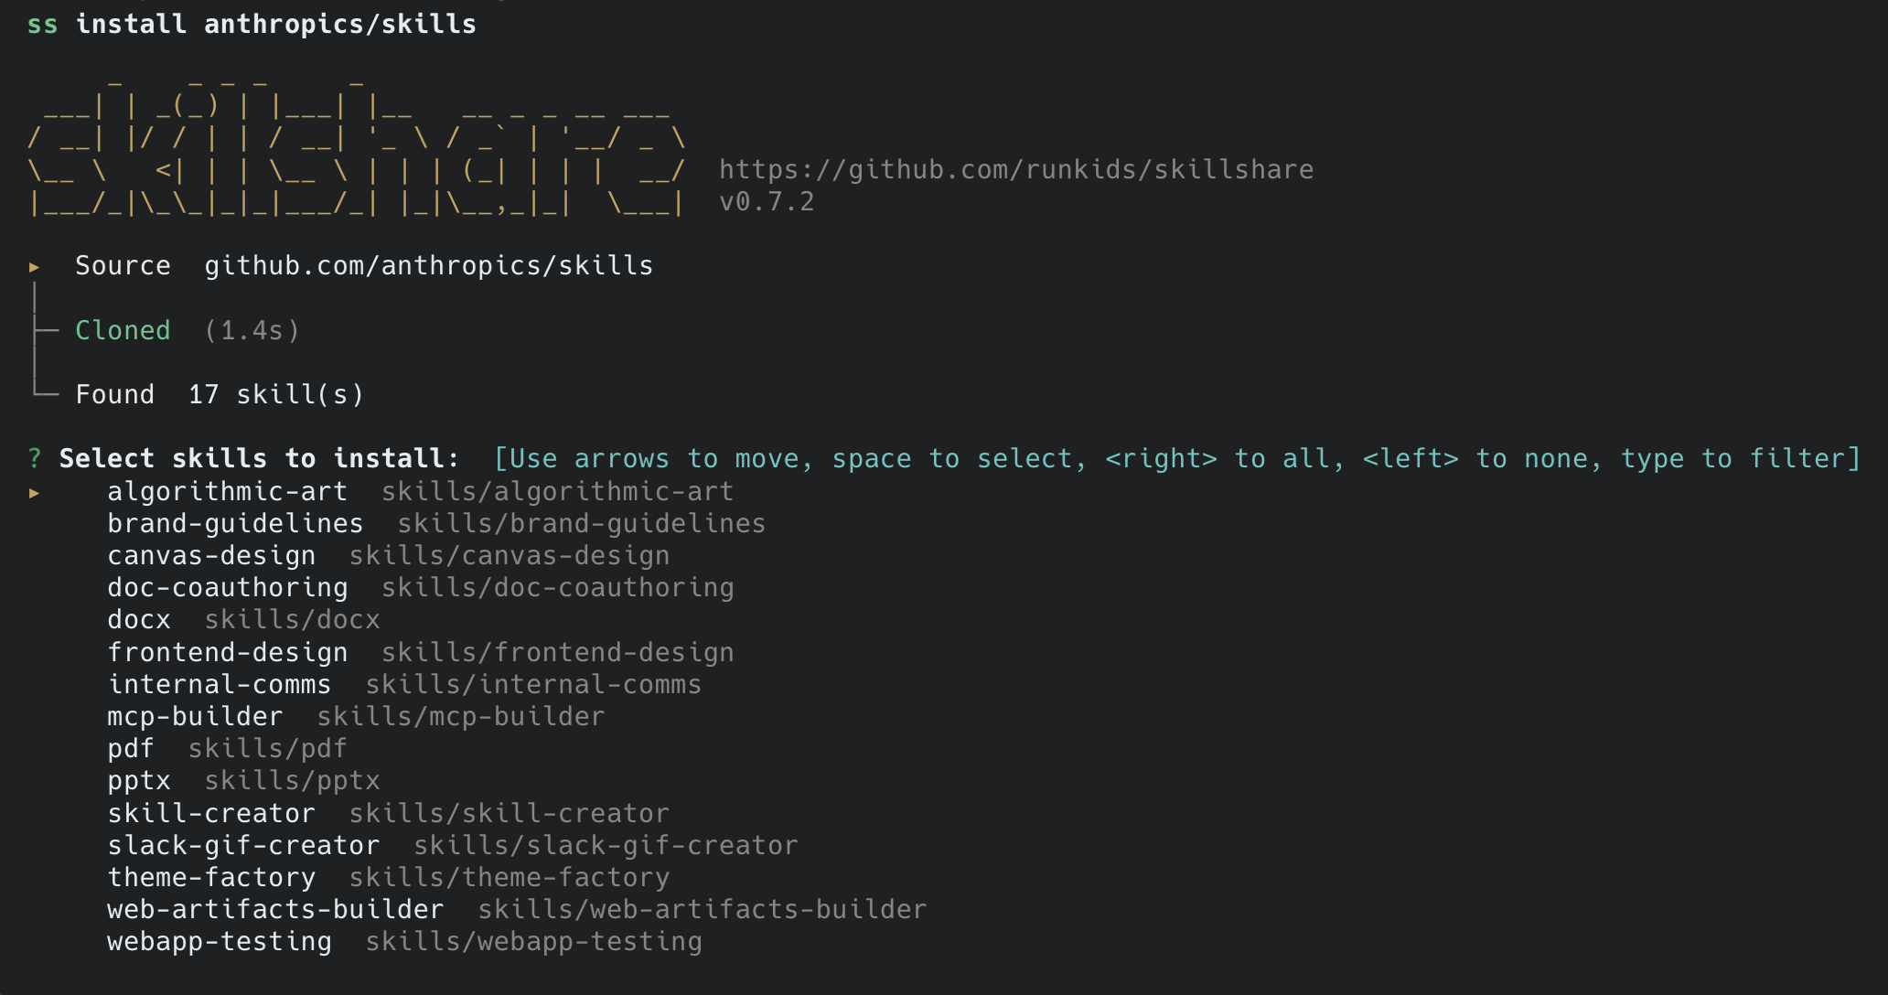
Task: Select the skill-creator skill
Action: 211,812
